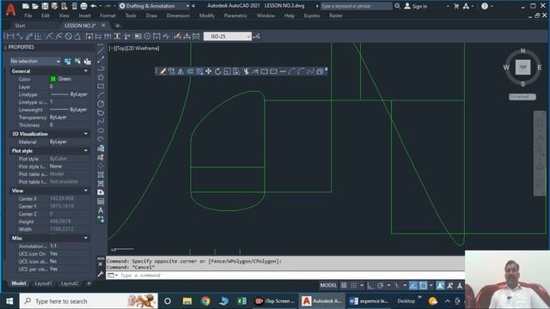Click the Linear dimension tool

[10, 36]
